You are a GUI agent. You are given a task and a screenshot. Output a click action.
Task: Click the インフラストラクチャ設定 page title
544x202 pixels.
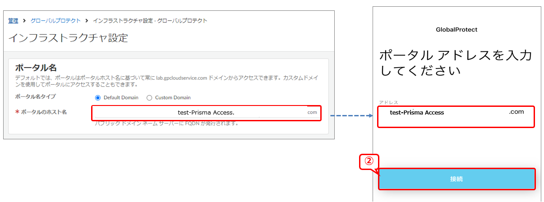[x=68, y=38]
